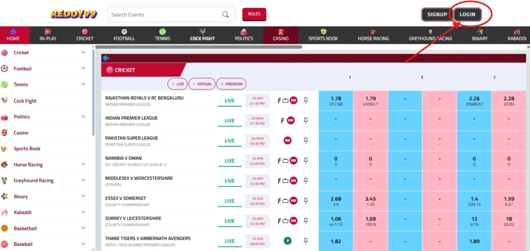Click TV icon for Surrey v Leicestershire
Viewport: 530px width, 251px height.
tap(285, 221)
